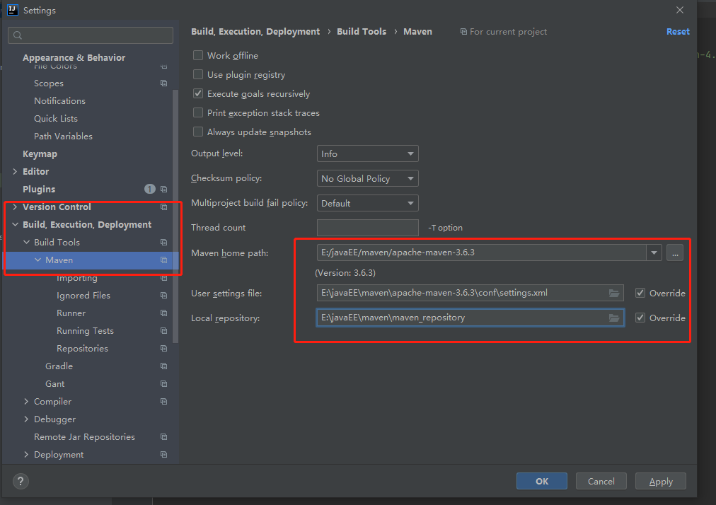The image size is (716, 505).
Task: Click the per-project icon beside Deployment
Action: point(163,454)
